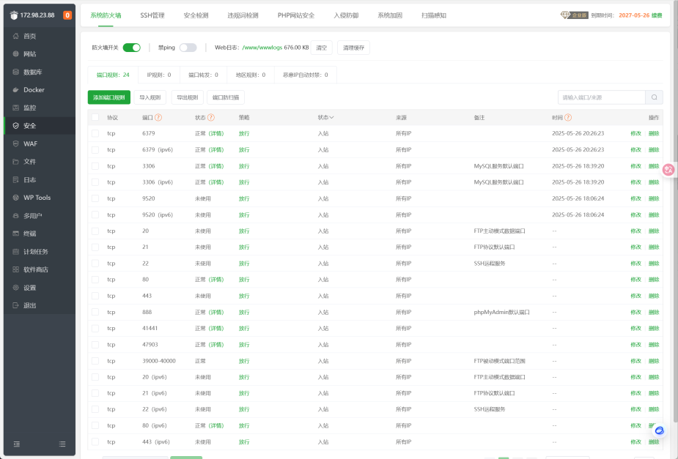Viewport: 678px width, 459px height.
Task: Click the 清理缓存 button
Action: click(354, 48)
